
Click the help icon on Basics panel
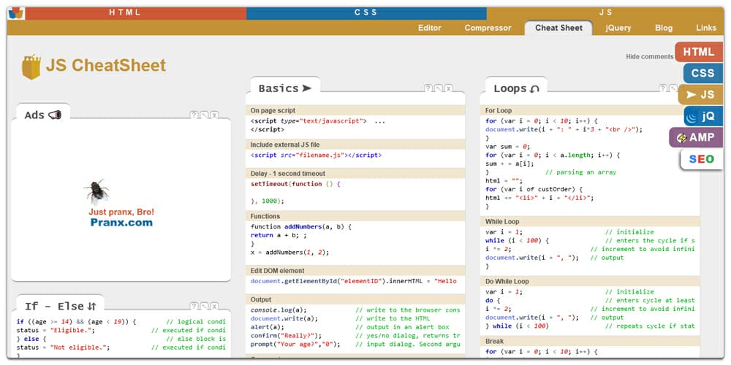click(x=428, y=88)
